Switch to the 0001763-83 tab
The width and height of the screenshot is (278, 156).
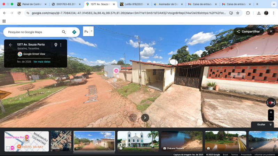tap(66, 4)
